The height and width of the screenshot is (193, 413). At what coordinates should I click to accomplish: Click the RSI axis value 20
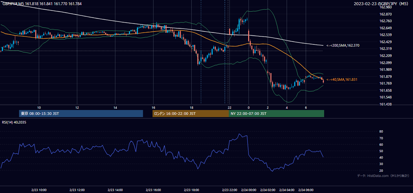pos(381,170)
